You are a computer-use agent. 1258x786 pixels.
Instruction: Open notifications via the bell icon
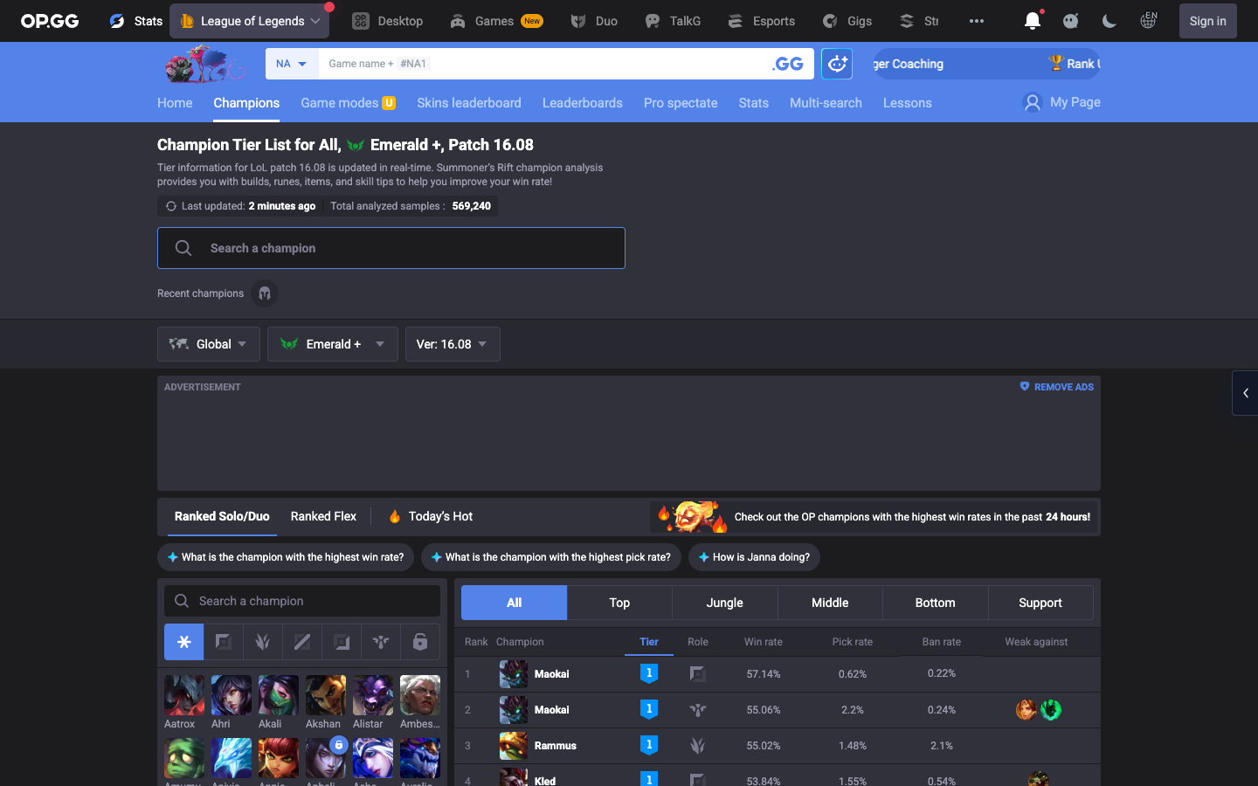tap(1032, 21)
